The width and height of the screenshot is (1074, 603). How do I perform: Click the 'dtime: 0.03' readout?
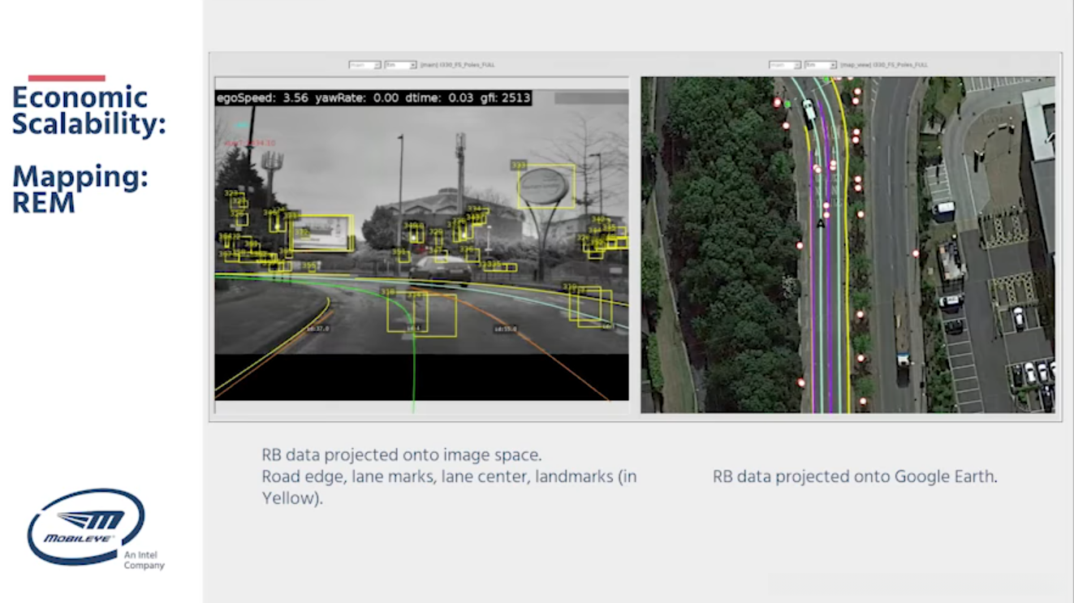[x=439, y=98]
